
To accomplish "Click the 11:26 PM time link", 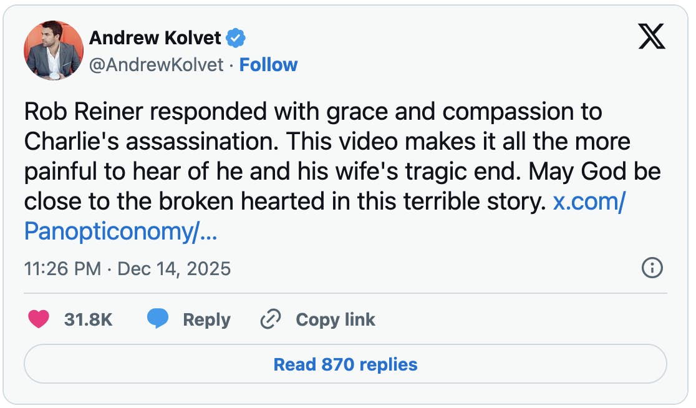I will click(x=63, y=268).
